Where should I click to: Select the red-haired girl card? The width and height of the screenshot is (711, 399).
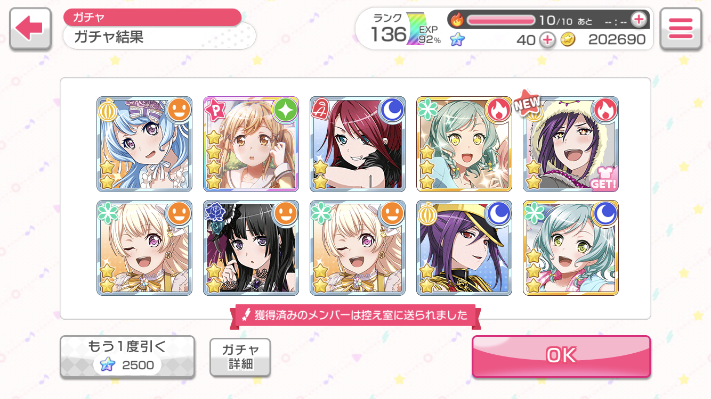click(x=358, y=144)
